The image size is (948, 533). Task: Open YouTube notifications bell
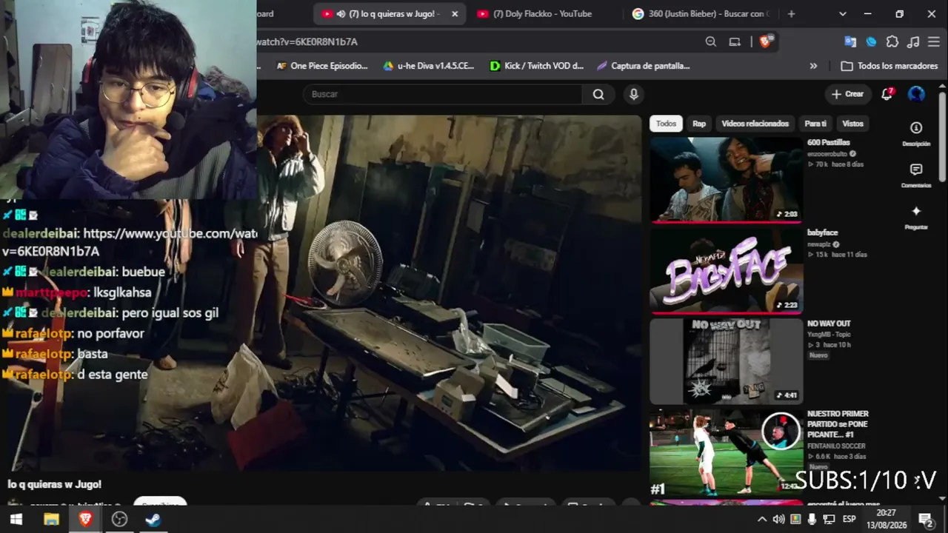(x=887, y=94)
